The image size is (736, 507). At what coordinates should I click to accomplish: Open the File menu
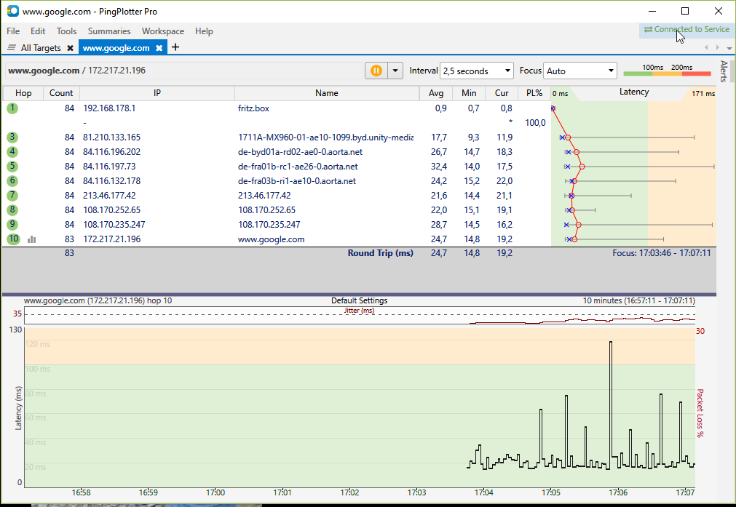coord(13,31)
